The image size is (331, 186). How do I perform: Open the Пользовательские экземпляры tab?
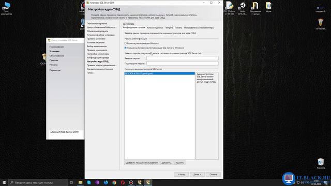click(199, 27)
